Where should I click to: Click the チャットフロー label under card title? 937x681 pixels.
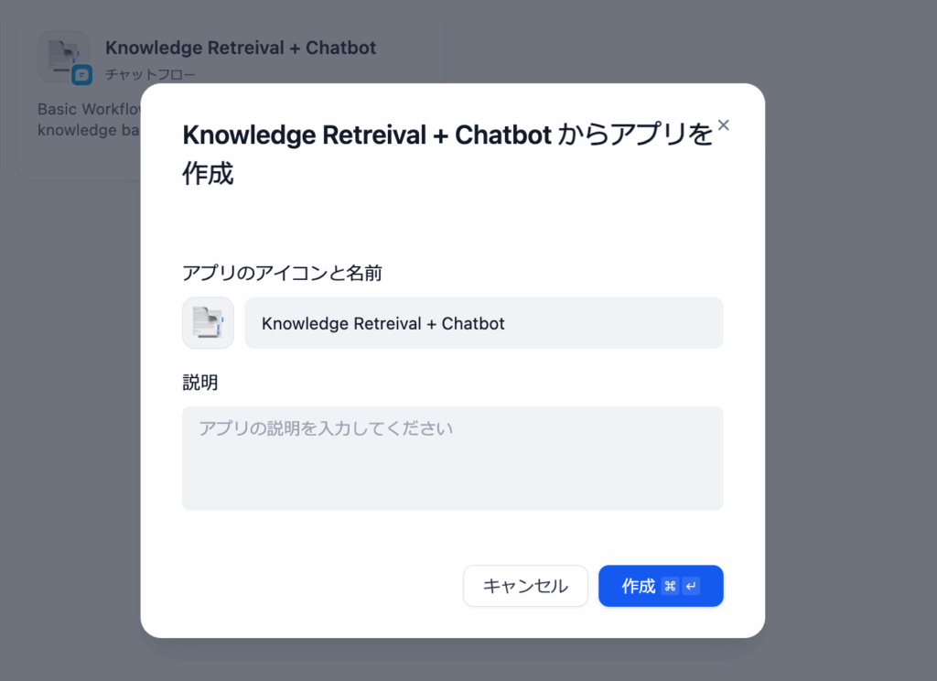(150, 74)
